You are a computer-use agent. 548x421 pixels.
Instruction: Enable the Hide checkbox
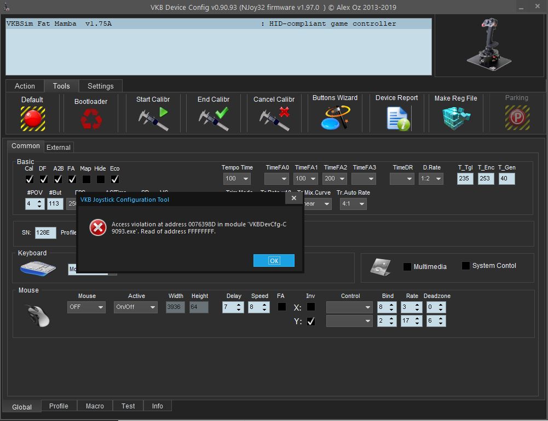(101, 179)
